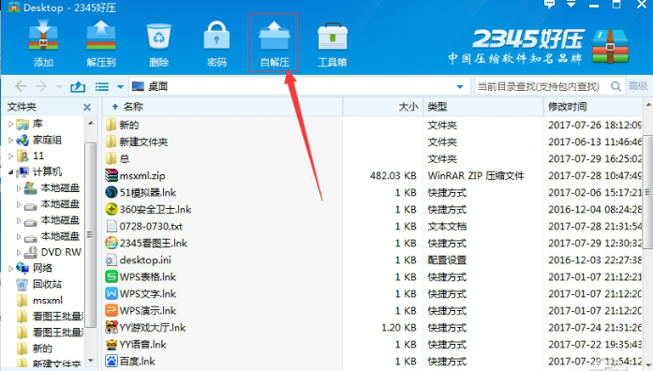Go forward with the right arrow
653x371 pixels.
coord(41,86)
